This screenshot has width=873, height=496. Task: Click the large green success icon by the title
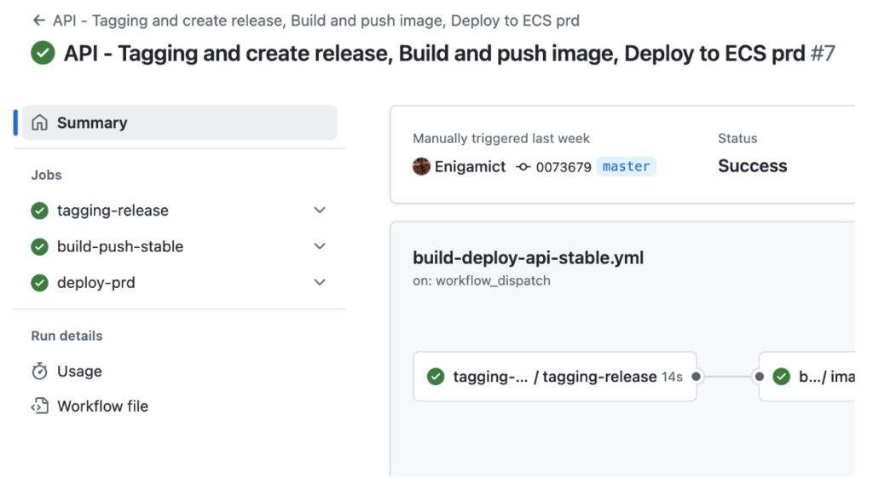43,54
